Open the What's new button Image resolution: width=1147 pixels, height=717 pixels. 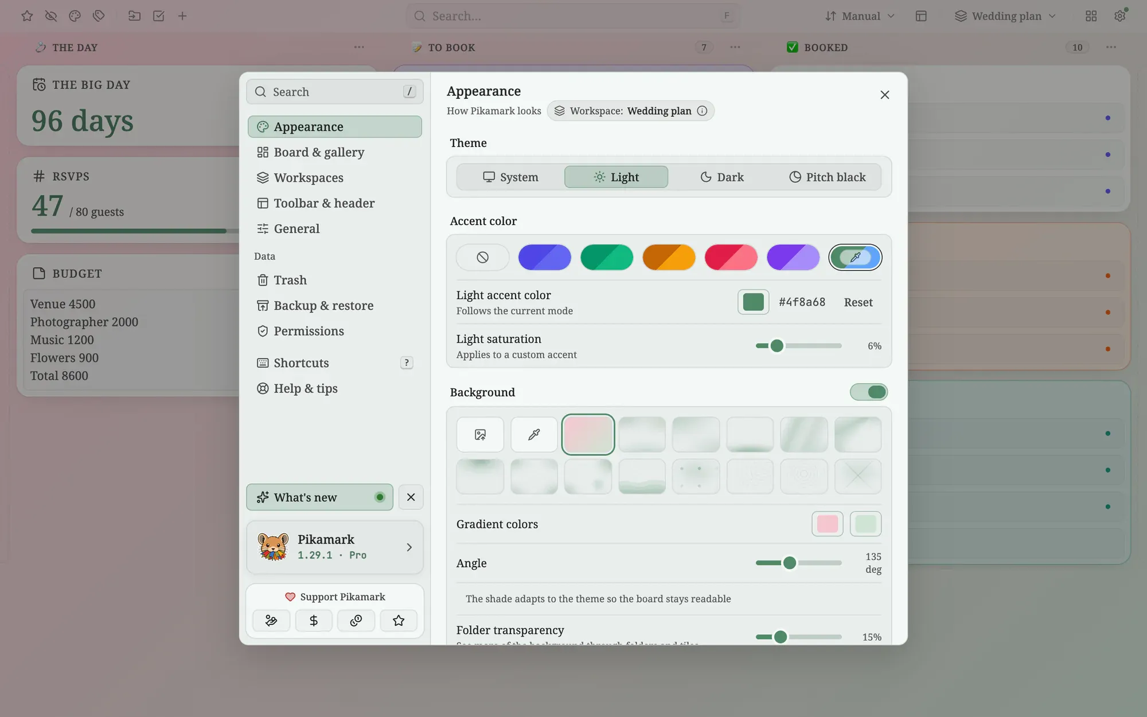click(319, 497)
